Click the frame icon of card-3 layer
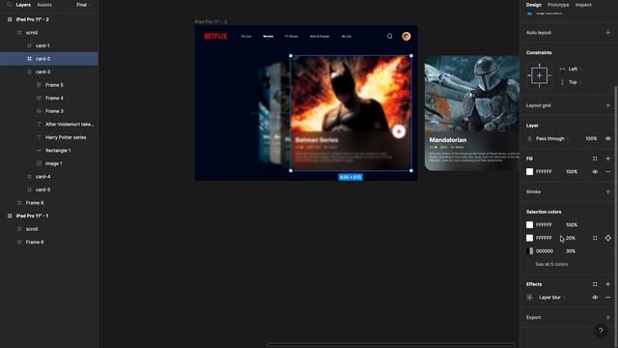The width and height of the screenshot is (618, 348). 29,72
